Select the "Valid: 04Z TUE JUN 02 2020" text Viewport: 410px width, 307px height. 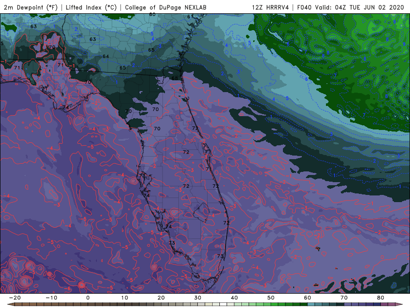[x=360, y=7]
